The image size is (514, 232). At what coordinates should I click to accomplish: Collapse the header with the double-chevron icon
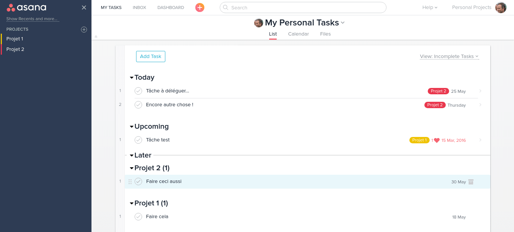coord(96,37)
